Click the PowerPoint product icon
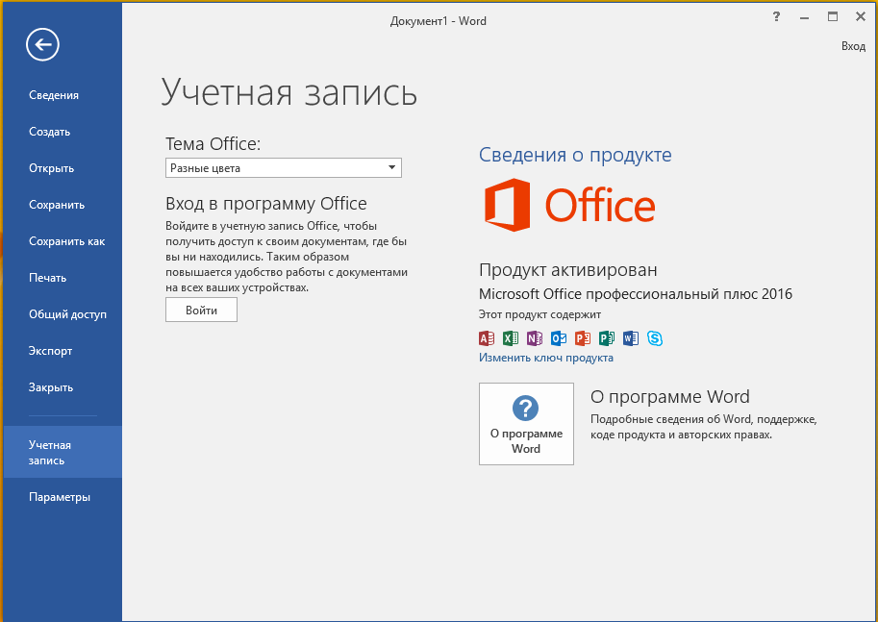The width and height of the screenshot is (878, 622). pyautogui.click(x=583, y=338)
